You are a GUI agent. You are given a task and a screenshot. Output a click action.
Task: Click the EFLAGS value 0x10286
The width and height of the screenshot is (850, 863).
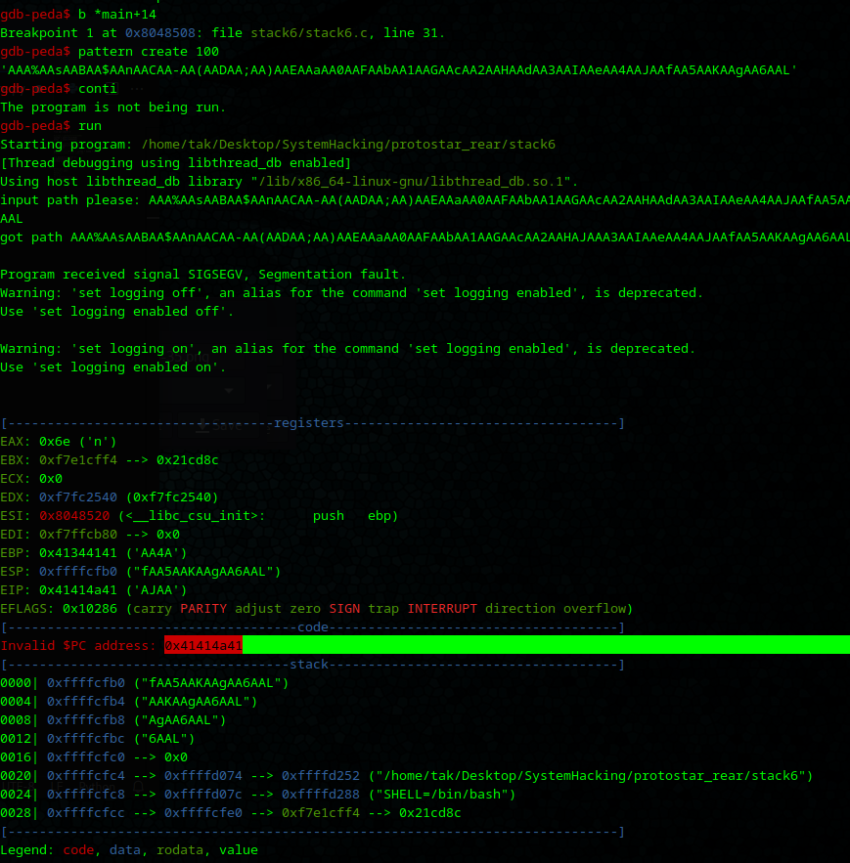90,609
